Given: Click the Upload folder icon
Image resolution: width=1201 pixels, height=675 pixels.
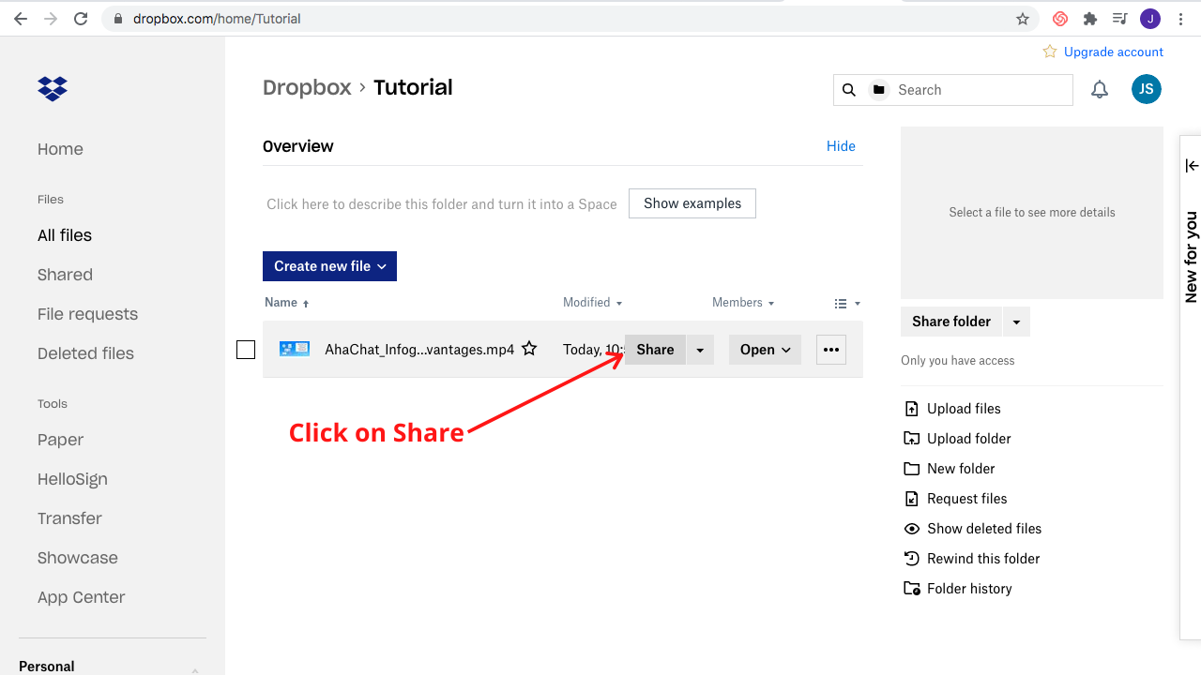Looking at the screenshot, I should (912, 439).
